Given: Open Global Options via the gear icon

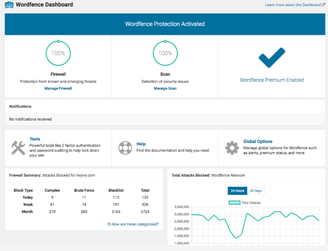Looking at the screenshot, I should point(232,148).
